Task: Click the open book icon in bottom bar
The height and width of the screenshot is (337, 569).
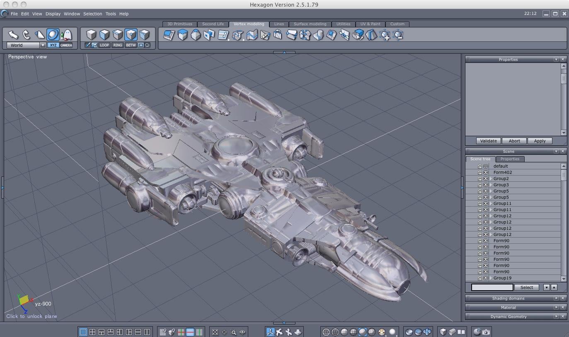Action: pyautogui.click(x=461, y=332)
